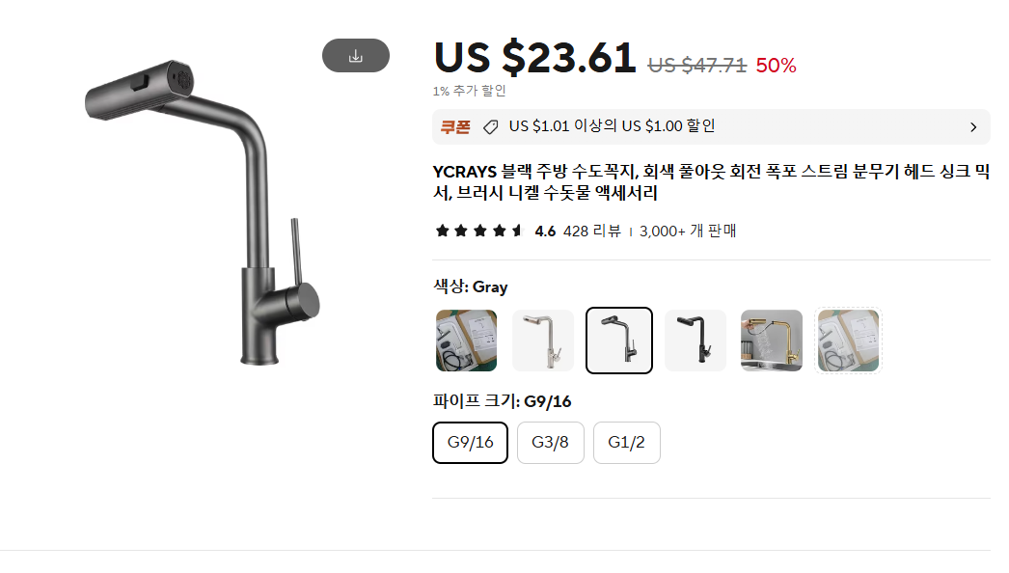Select the black pull-out faucet variant
This screenshot has width=1009, height=573.
click(695, 340)
